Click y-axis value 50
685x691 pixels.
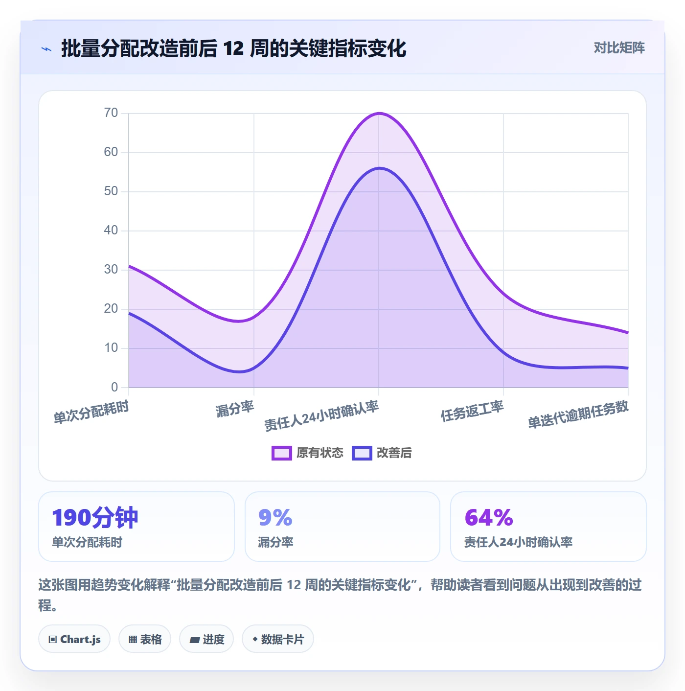coord(111,191)
